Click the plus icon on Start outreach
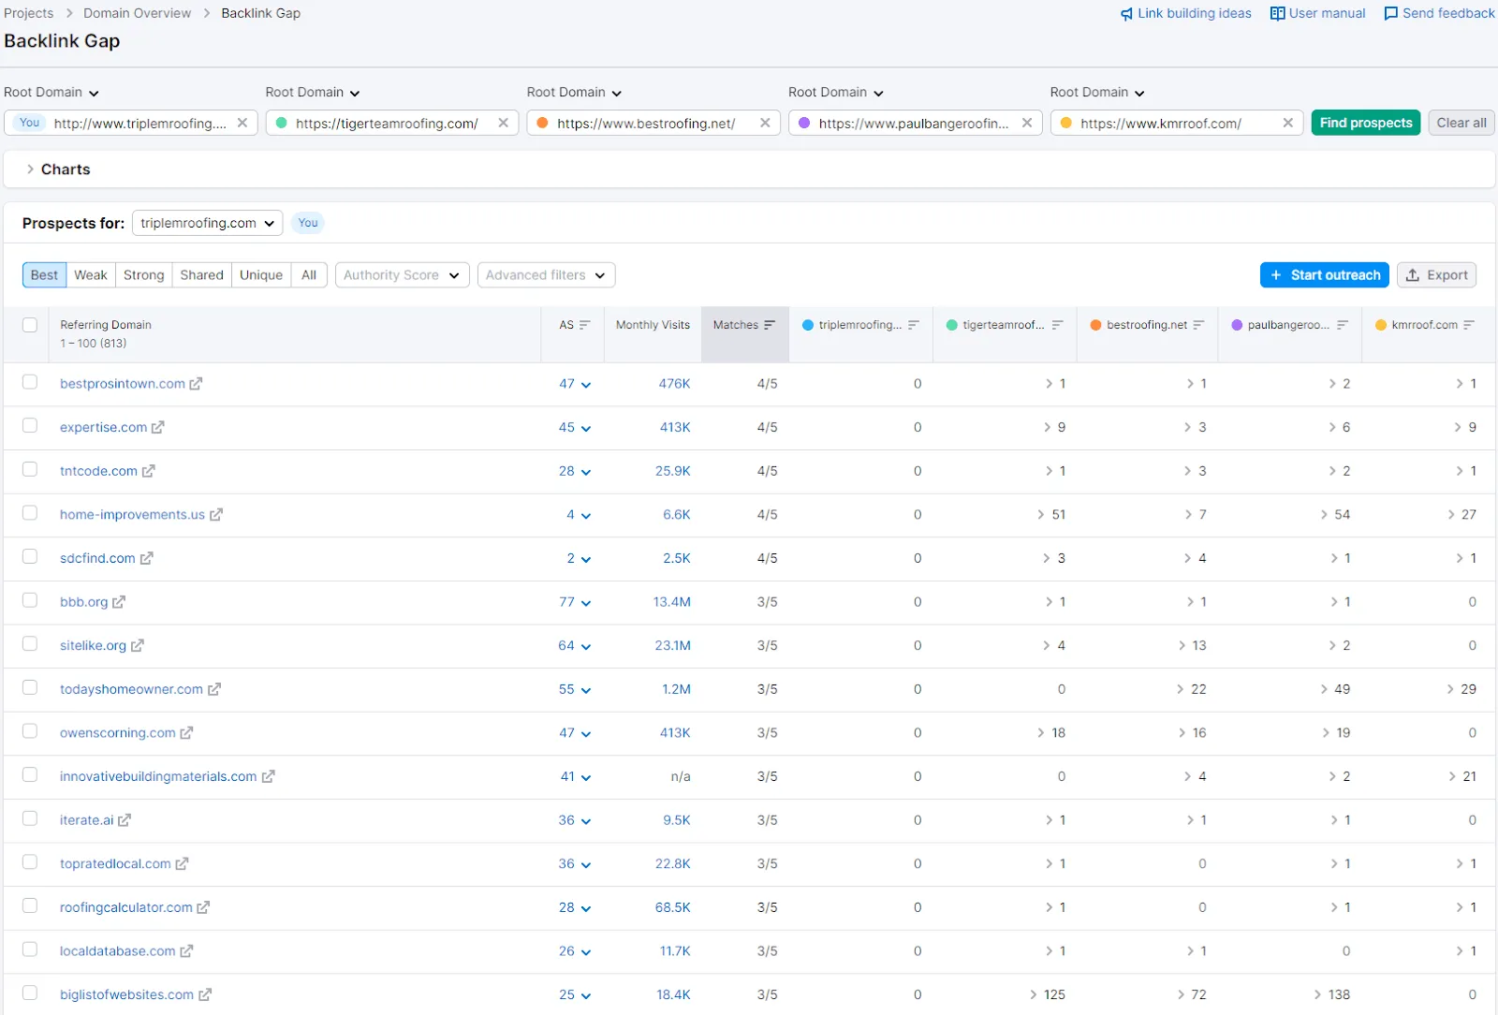Viewport: 1498px width, 1015px height. [1276, 274]
